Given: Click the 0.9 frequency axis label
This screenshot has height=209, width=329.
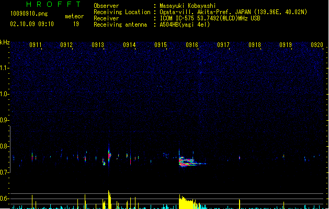Looking at the screenshot, I should [4, 120].
